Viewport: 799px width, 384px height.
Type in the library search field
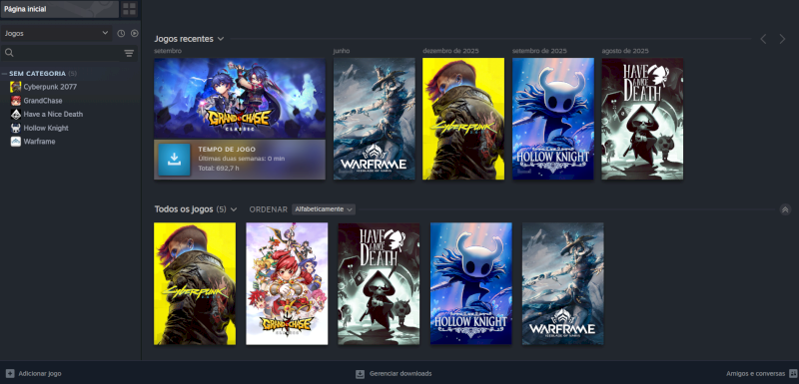69,53
